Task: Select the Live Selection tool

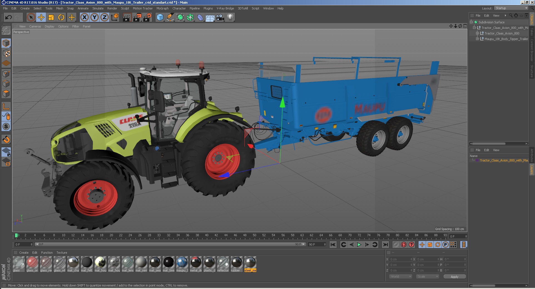Action: [31, 18]
